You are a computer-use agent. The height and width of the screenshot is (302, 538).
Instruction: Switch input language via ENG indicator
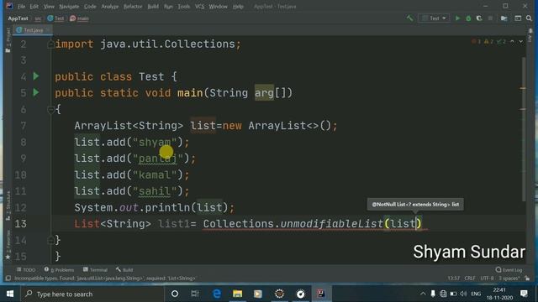point(476,294)
